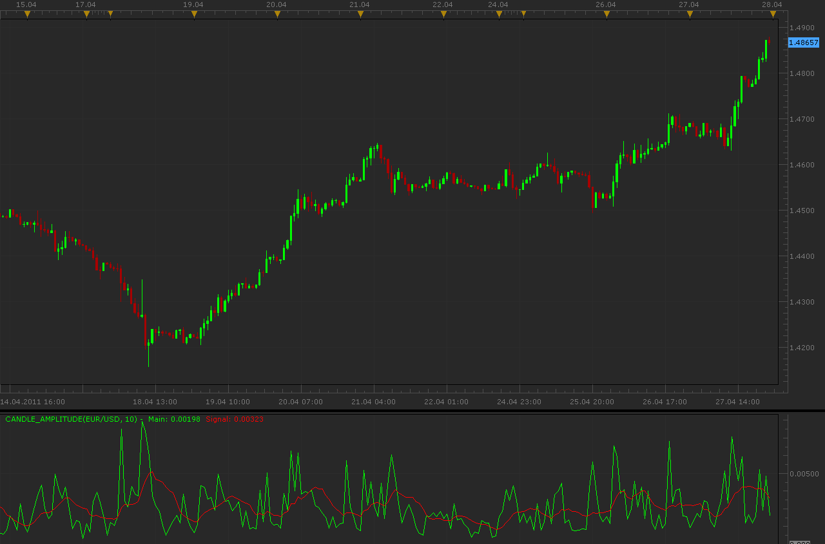Click the 19.04 day marker triangle
Viewport: 825px width, 544px height.
tap(194, 14)
